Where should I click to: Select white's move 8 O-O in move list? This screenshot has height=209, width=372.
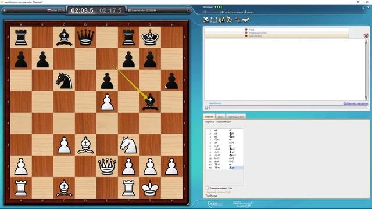click(x=217, y=152)
